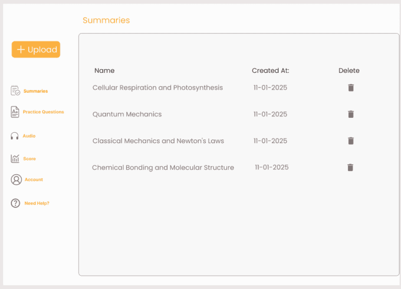Select the Score menu label
The image size is (401, 289).
[30, 159]
